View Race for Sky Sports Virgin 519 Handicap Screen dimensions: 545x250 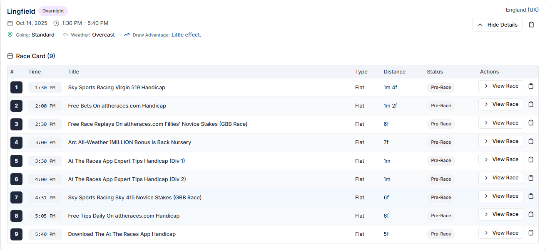(500, 86)
